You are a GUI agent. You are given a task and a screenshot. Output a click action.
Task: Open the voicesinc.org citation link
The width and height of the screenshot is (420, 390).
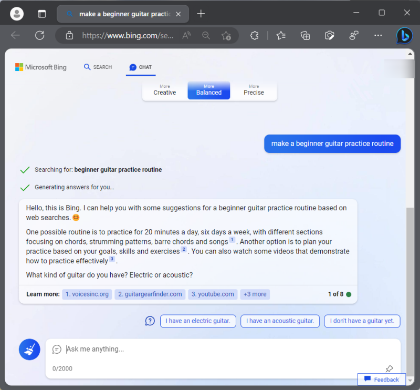pyautogui.click(x=87, y=294)
